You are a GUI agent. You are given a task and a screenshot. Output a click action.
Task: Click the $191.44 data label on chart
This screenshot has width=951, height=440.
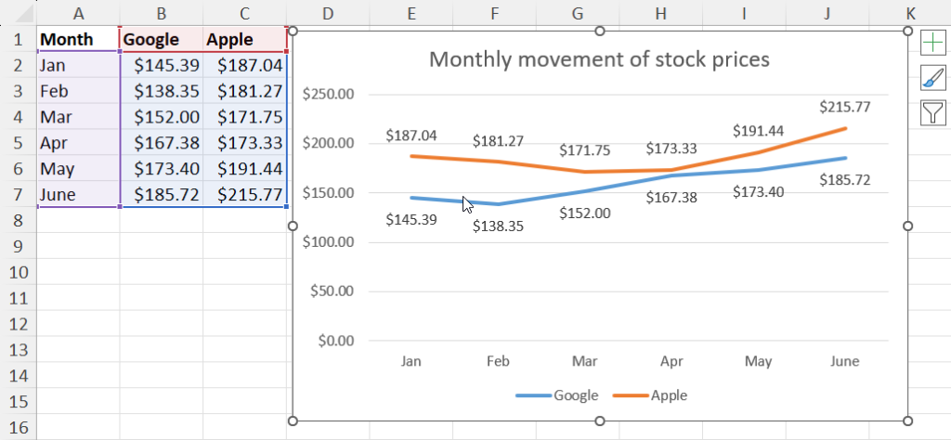click(758, 130)
